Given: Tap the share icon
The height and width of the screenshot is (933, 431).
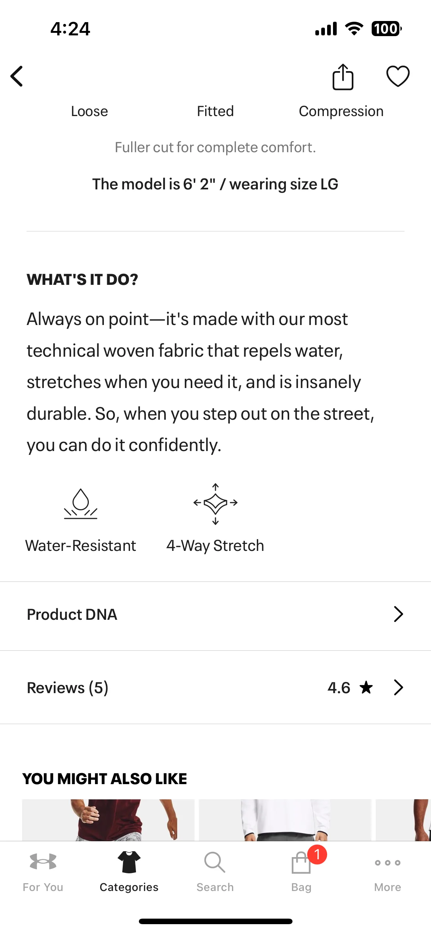Looking at the screenshot, I should coord(343,77).
